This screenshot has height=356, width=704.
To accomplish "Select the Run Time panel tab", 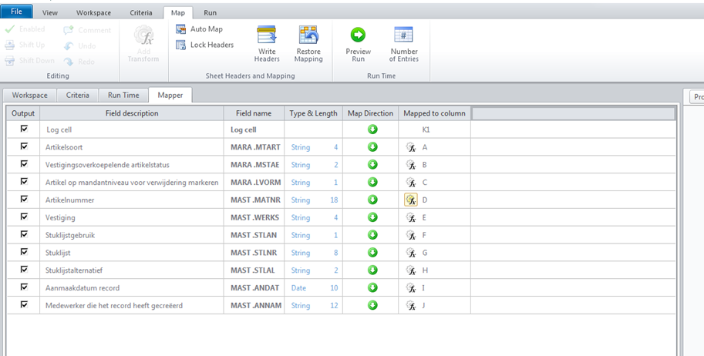I will [x=123, y=95].
